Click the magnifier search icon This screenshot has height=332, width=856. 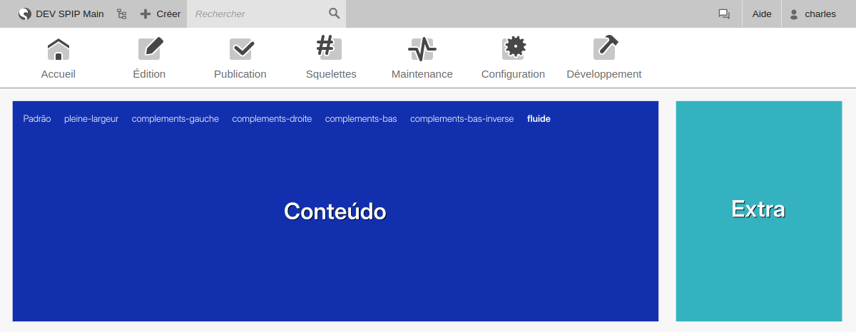334,14
